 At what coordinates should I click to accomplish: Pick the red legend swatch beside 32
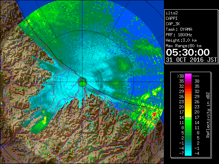188,86
